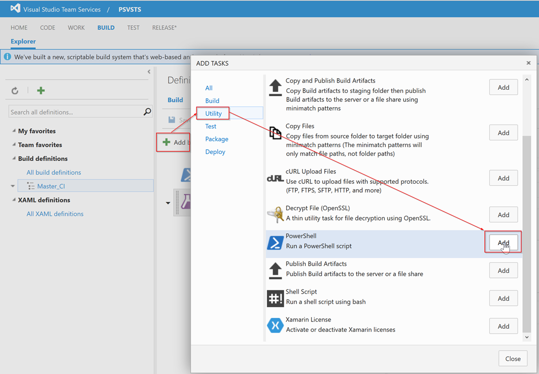Click the task list scrollbar down arrow

527,337
